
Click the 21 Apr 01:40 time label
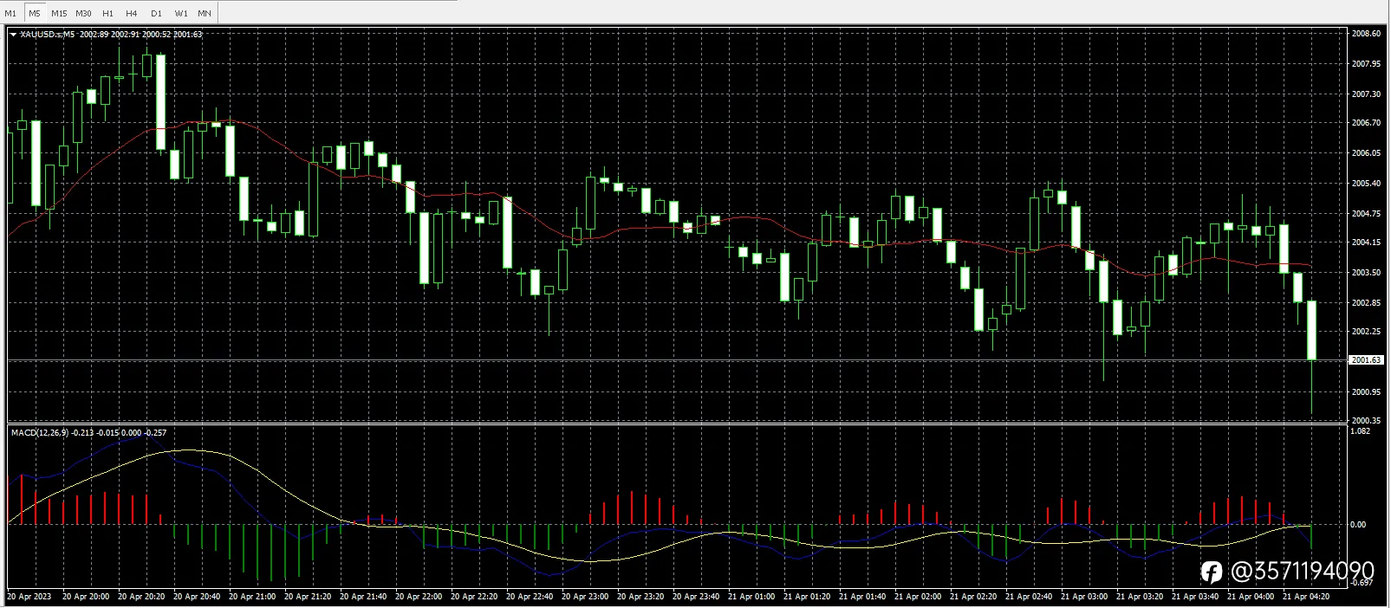[862, 597]
